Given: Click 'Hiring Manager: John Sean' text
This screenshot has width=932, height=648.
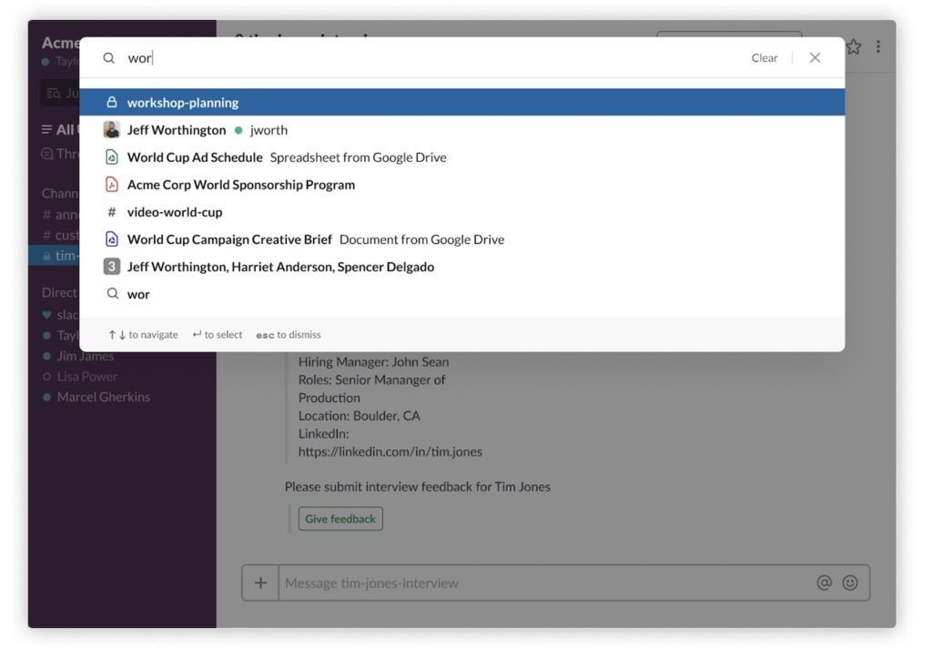Looking at the screenshot, I should pyautogui.click(x=373, y=362).
